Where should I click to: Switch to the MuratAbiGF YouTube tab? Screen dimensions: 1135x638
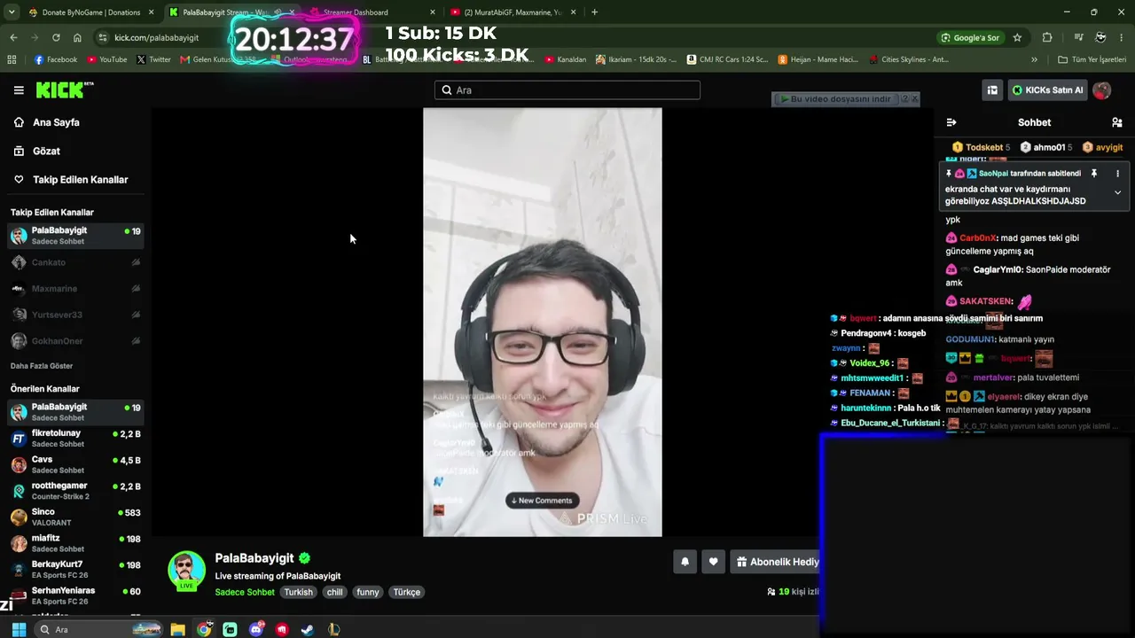pyautogui.click(x=513, y=12)
